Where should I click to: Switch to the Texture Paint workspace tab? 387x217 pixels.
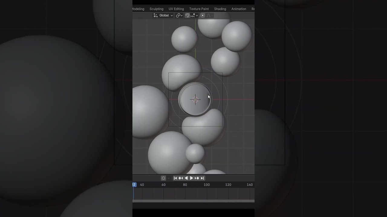(x=199, y=9)
